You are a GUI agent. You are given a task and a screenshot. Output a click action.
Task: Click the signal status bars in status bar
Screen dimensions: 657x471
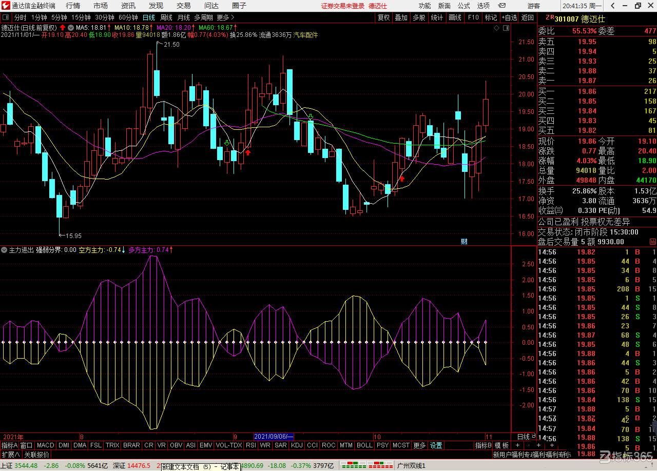(x=366, y=466)
